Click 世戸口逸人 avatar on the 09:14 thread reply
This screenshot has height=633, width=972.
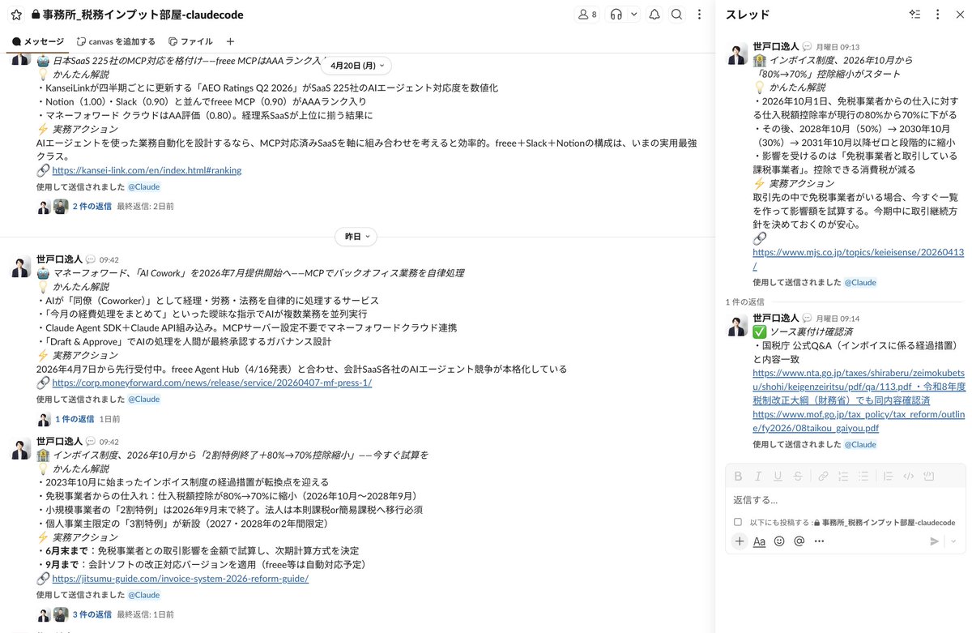point(737,326)
